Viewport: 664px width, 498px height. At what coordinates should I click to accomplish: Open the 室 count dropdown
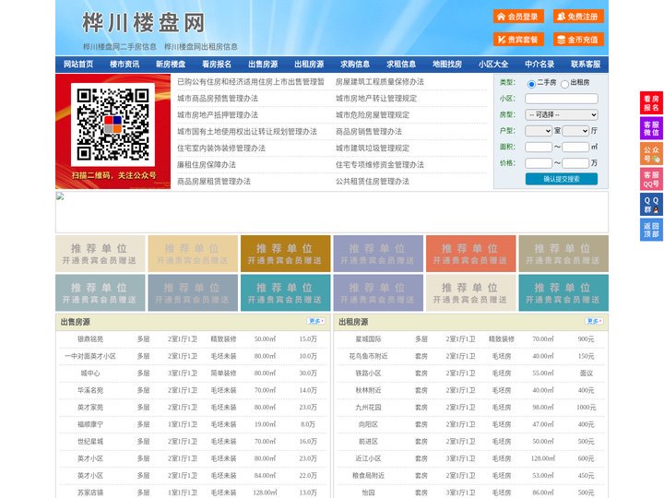point(539,131)
